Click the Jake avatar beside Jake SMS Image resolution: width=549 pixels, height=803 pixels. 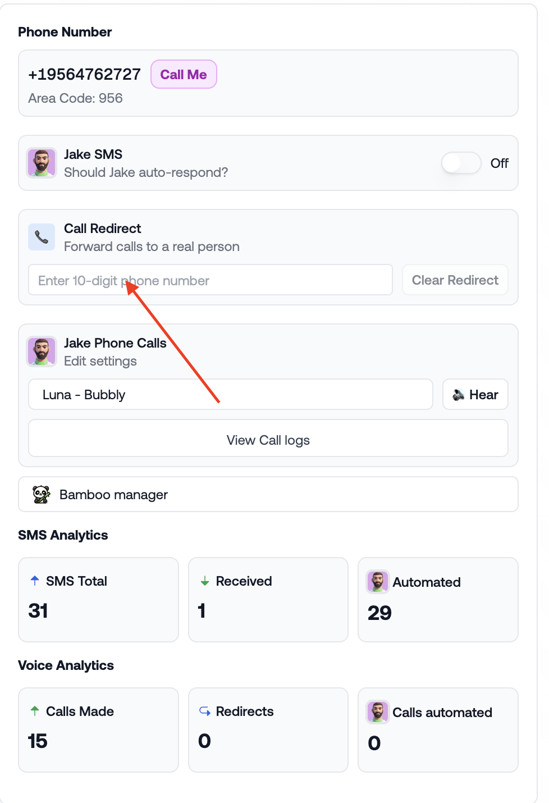(x=42, y=163)
